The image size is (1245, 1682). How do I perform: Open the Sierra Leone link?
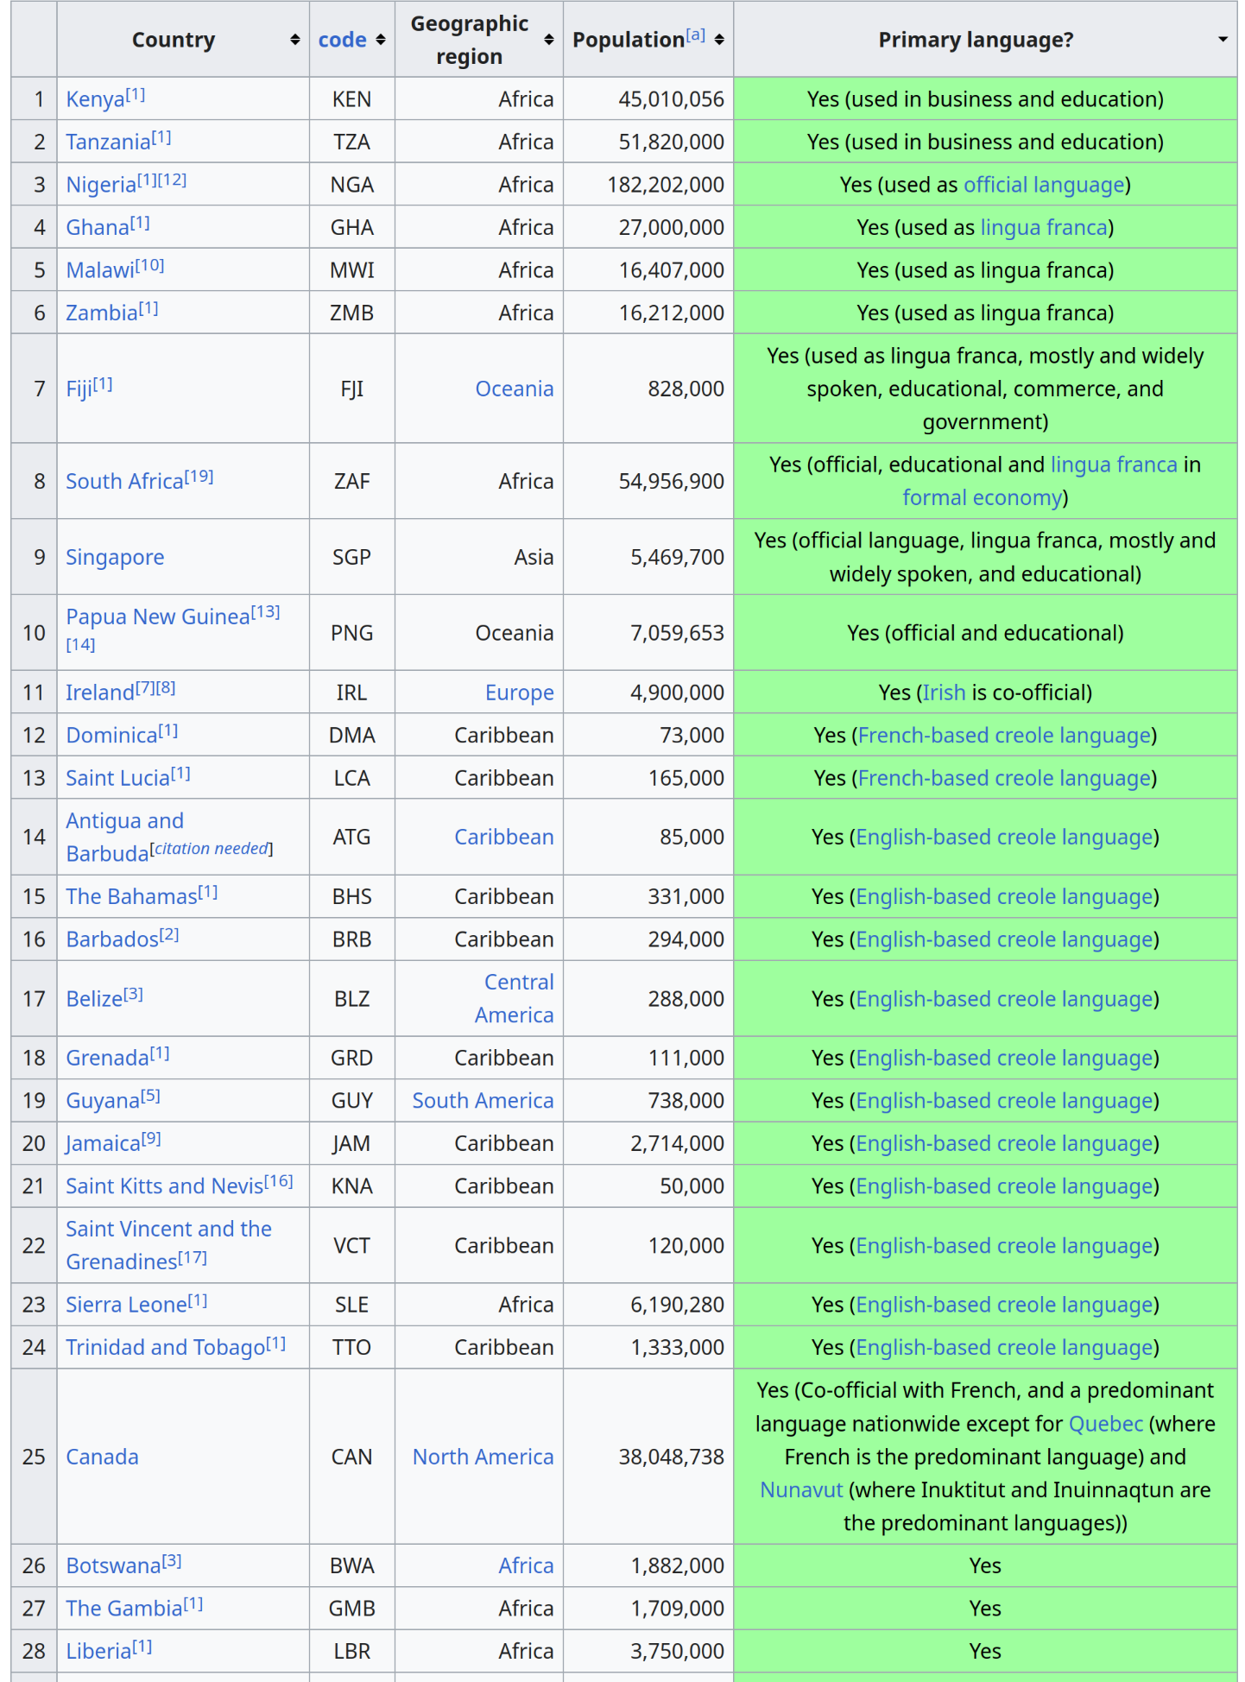(126, 1305)
